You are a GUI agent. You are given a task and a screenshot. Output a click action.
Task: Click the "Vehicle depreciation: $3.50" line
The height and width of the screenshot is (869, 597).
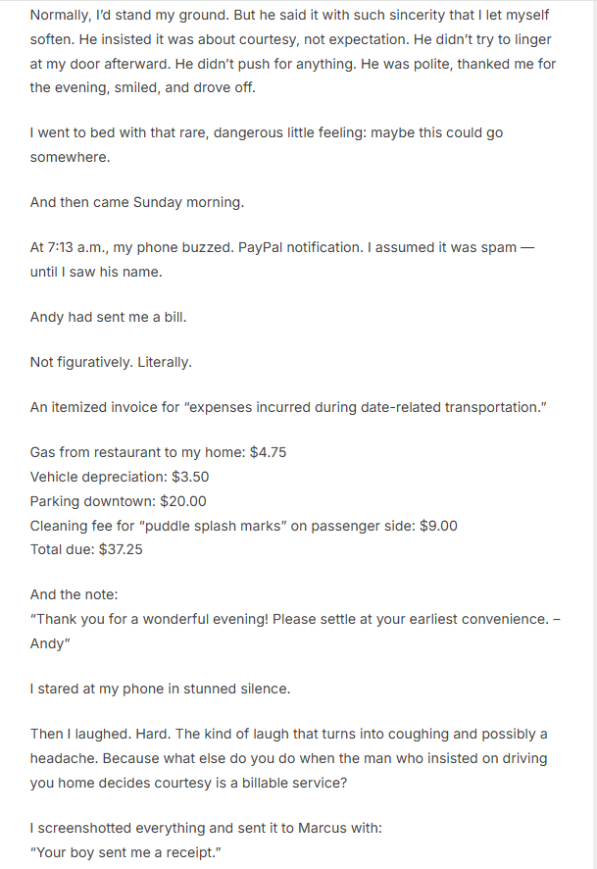click(120, 477)
